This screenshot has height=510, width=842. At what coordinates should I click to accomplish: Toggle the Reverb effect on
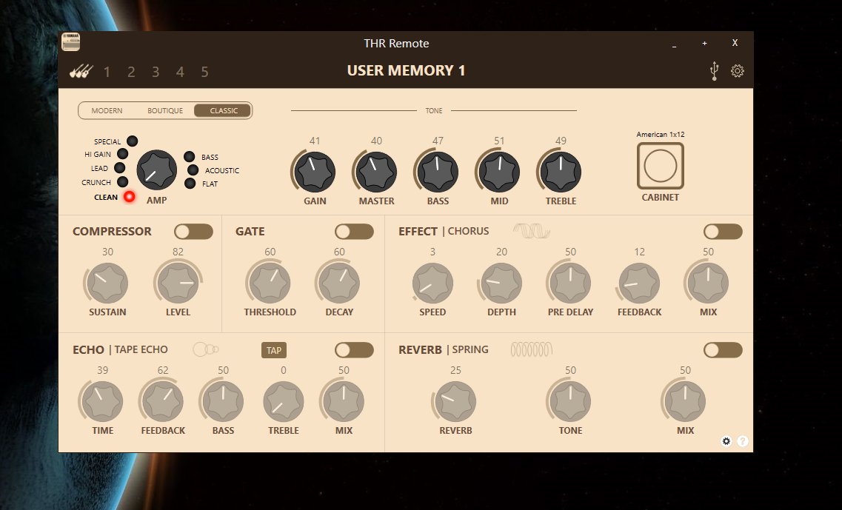coord(723,349)
